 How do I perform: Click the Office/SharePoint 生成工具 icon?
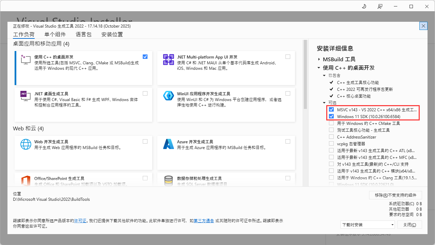pos(26,181)
